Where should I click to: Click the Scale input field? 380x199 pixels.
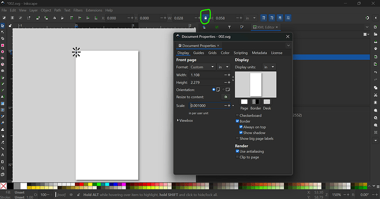(x=206, y=106)
